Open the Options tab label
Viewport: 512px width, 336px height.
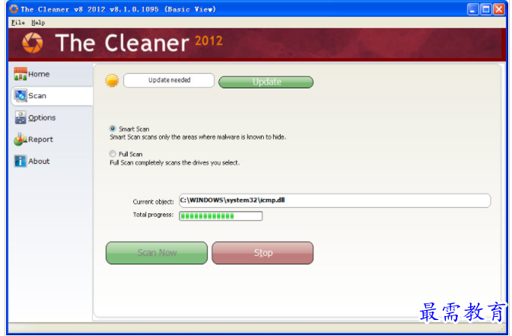point(42,117)
